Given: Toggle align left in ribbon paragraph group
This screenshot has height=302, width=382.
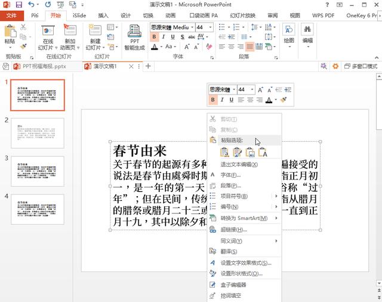Looking at the screenshot, I should coord(221,47).
